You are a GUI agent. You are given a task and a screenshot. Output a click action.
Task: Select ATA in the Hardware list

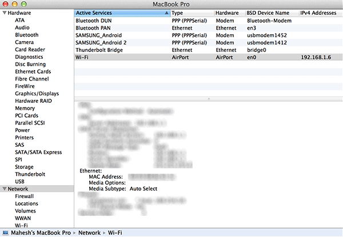pyautogui.click(x=19, y=21)
